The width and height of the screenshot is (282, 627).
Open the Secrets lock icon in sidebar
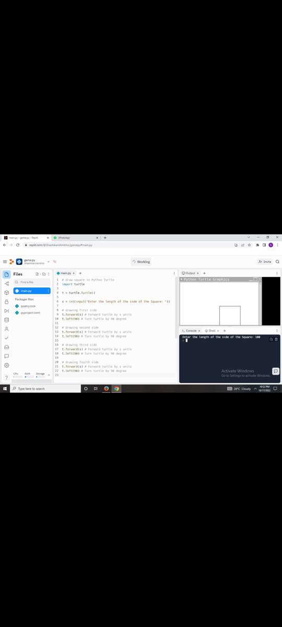[x=6, y=301]
